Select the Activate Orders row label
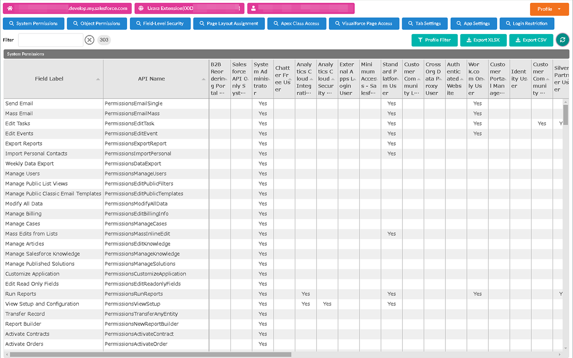Viewport: 573px width, 358px height. 24,344
